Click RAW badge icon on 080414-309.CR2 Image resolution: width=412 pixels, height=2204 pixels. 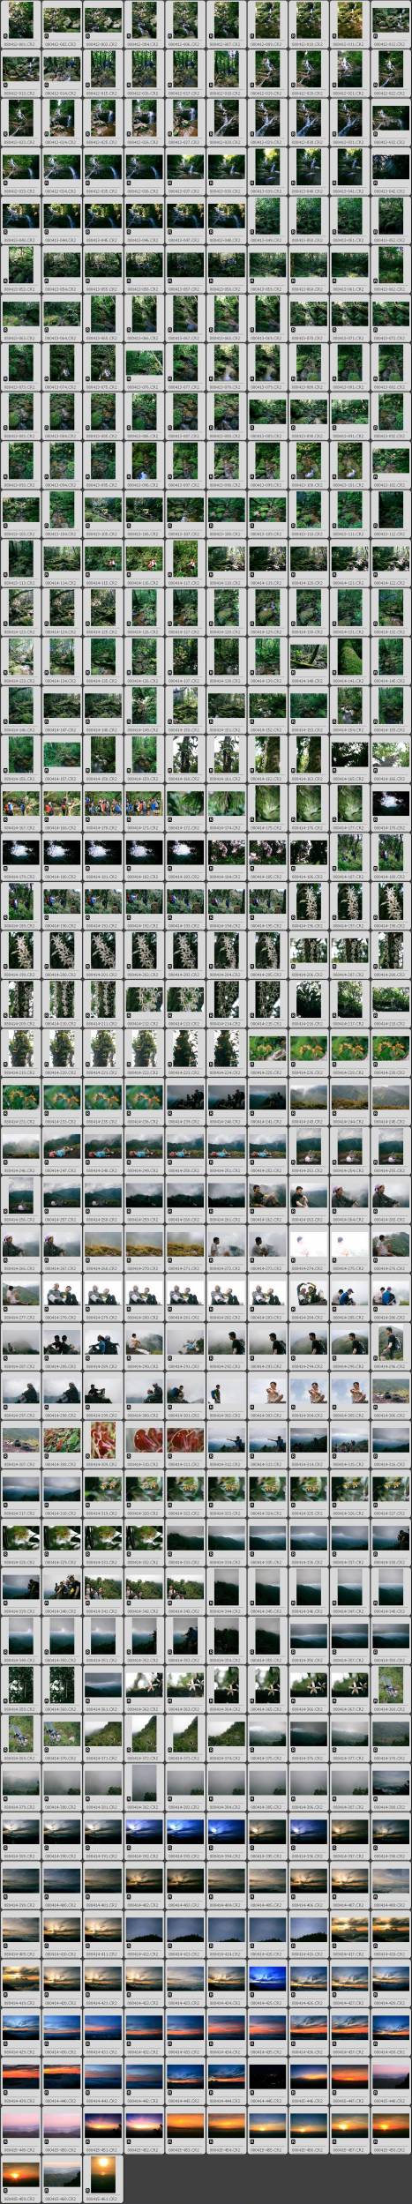(x=87, y=1455)
